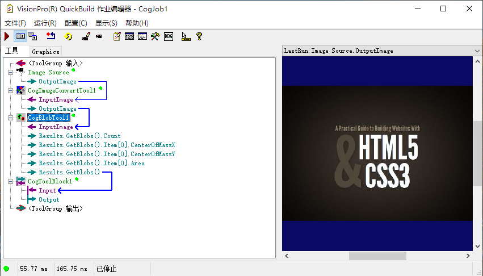Open the 文件(F) menu

[15, 23]
